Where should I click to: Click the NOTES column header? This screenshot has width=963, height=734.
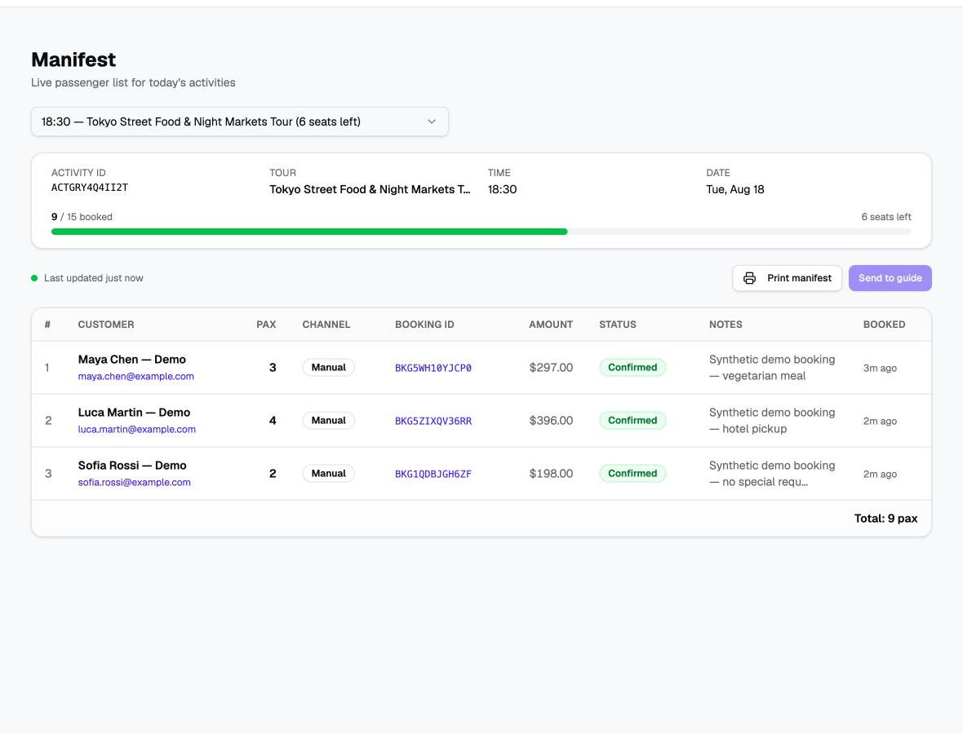tap(726, 324)
